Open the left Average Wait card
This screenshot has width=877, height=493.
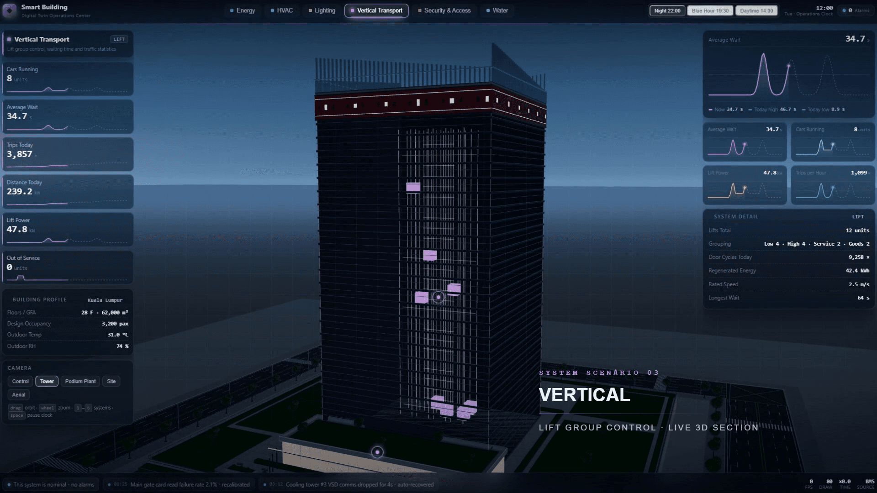coord(68,117)
